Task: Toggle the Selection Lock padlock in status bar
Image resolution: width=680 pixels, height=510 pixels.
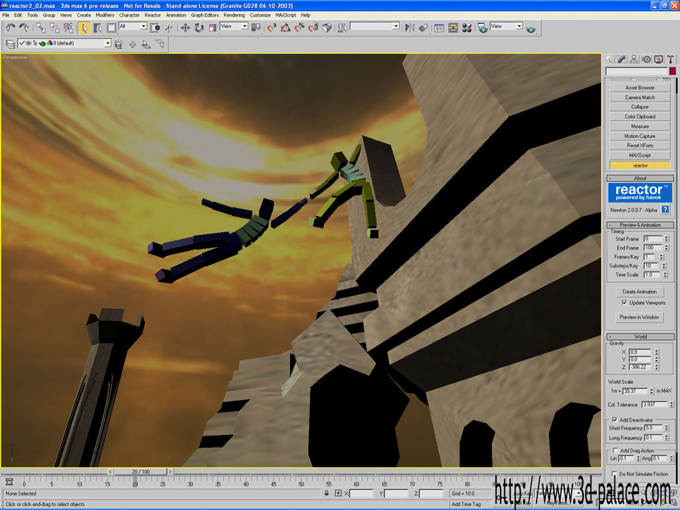Action: pos(327,493)
